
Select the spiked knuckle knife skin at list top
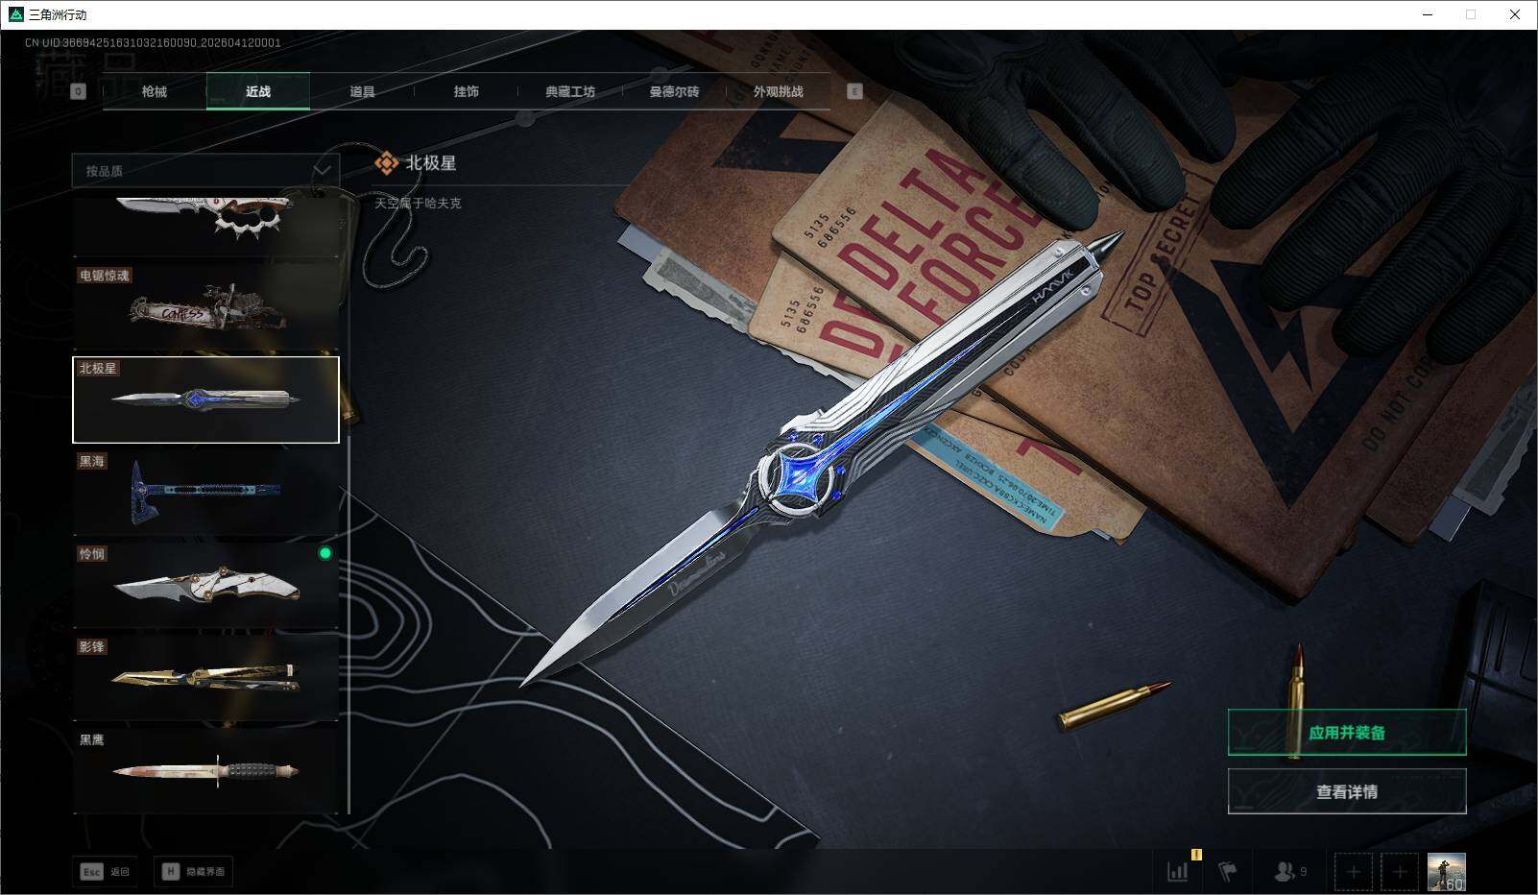coord(205,226)
